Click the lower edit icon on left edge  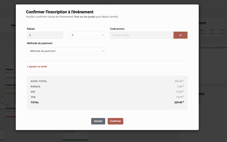(x=2, y=129)
